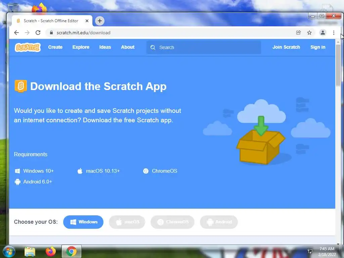The image size is (344, 258).
Task: Go to the Ideas page
Action: click(x=105, y=47)
